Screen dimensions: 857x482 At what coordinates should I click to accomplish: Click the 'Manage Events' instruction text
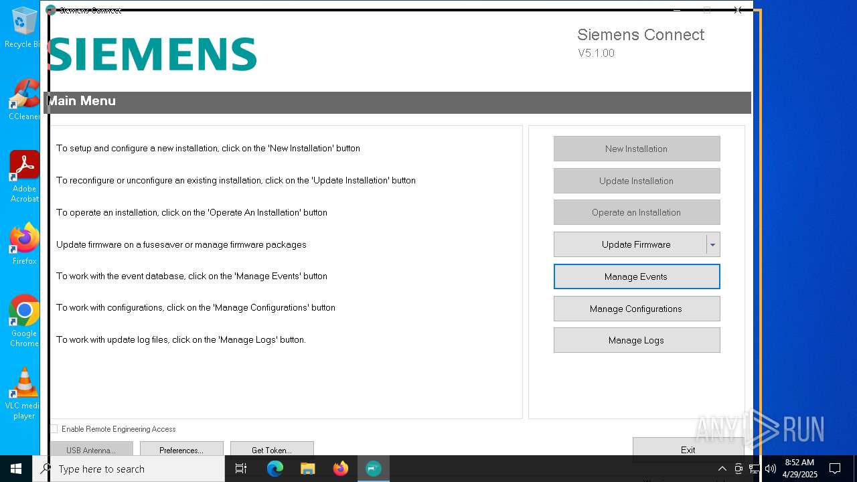pyautogui.click(x=191, y=276)
